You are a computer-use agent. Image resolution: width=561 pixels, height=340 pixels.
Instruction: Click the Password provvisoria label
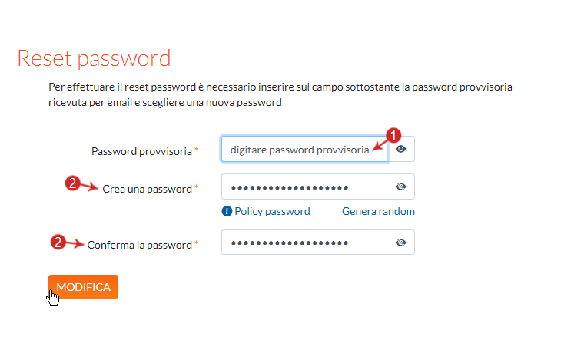(141, 151)
